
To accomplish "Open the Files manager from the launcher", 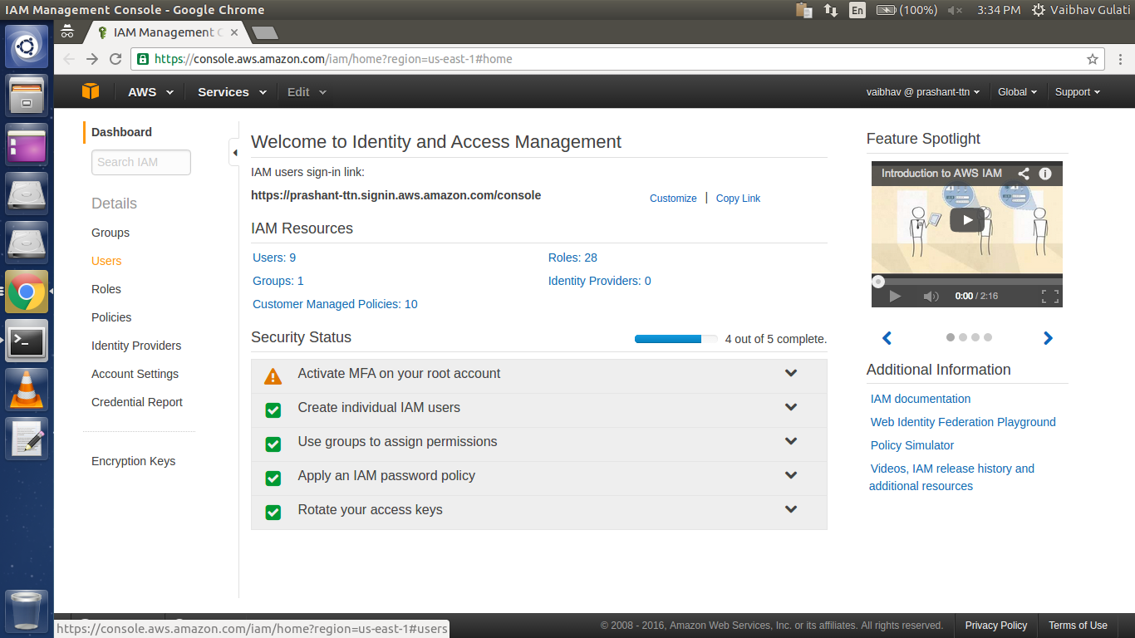I will tap(27, 95).
